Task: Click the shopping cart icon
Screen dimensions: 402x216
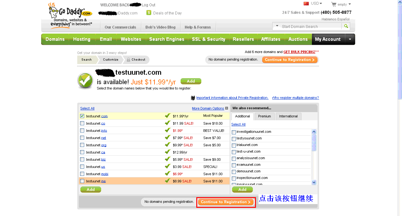Action: pos(334,4)
